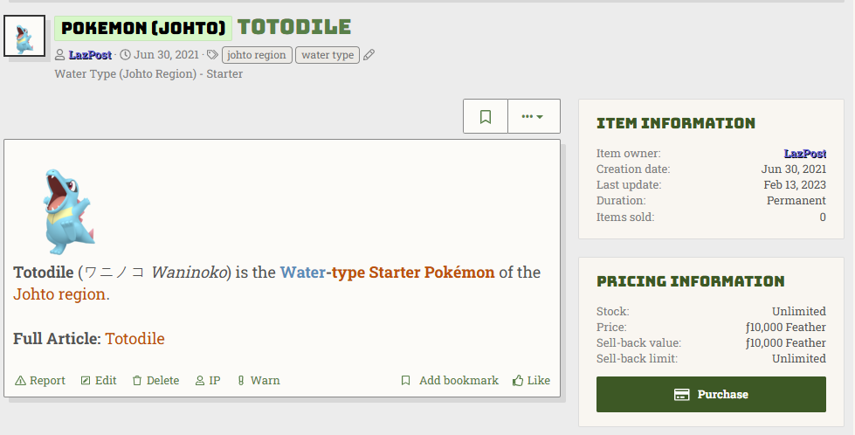Report this post
Viewport: 855px width, 435px height.
click(41, 381)
